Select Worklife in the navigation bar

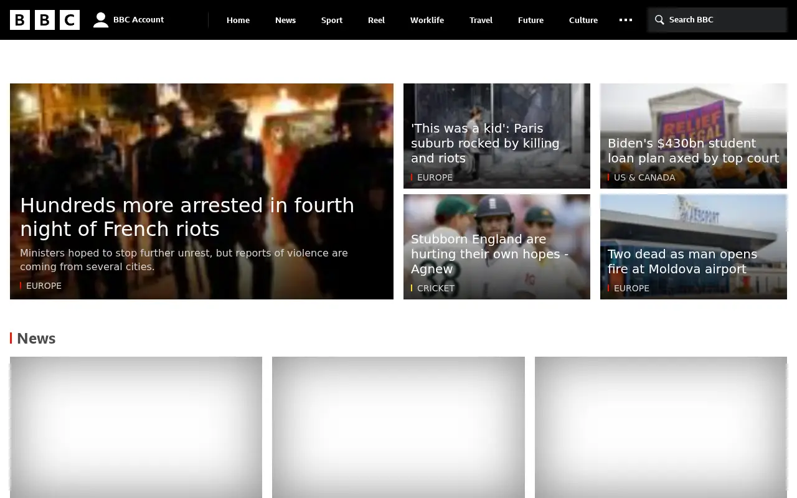click(427, 20)
